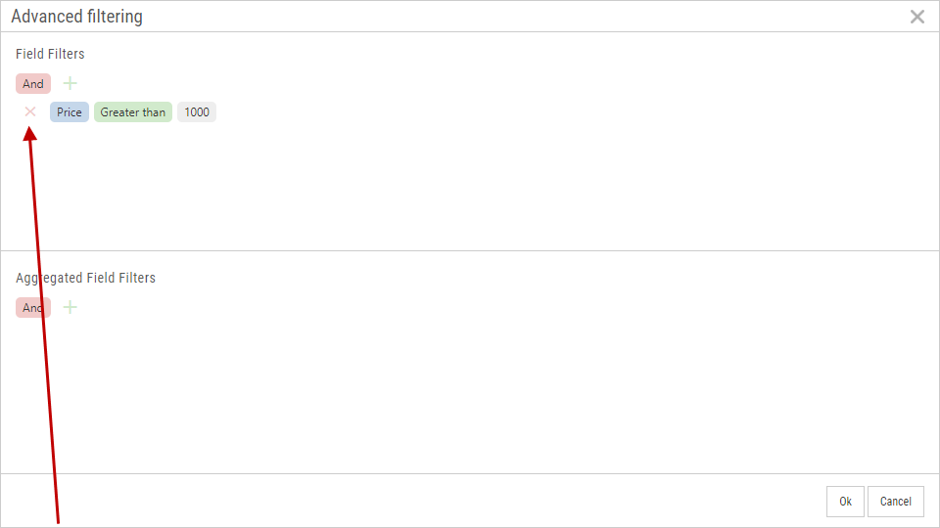This screenshot has height=528, width=940.
Task: Click blank space right of the 1000 value
Action: [x=490, y=112]
